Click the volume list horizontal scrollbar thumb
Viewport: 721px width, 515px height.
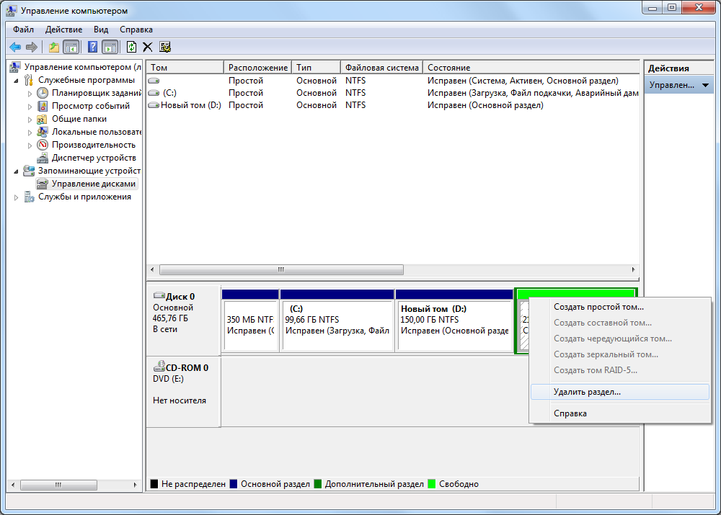[281, 269]
